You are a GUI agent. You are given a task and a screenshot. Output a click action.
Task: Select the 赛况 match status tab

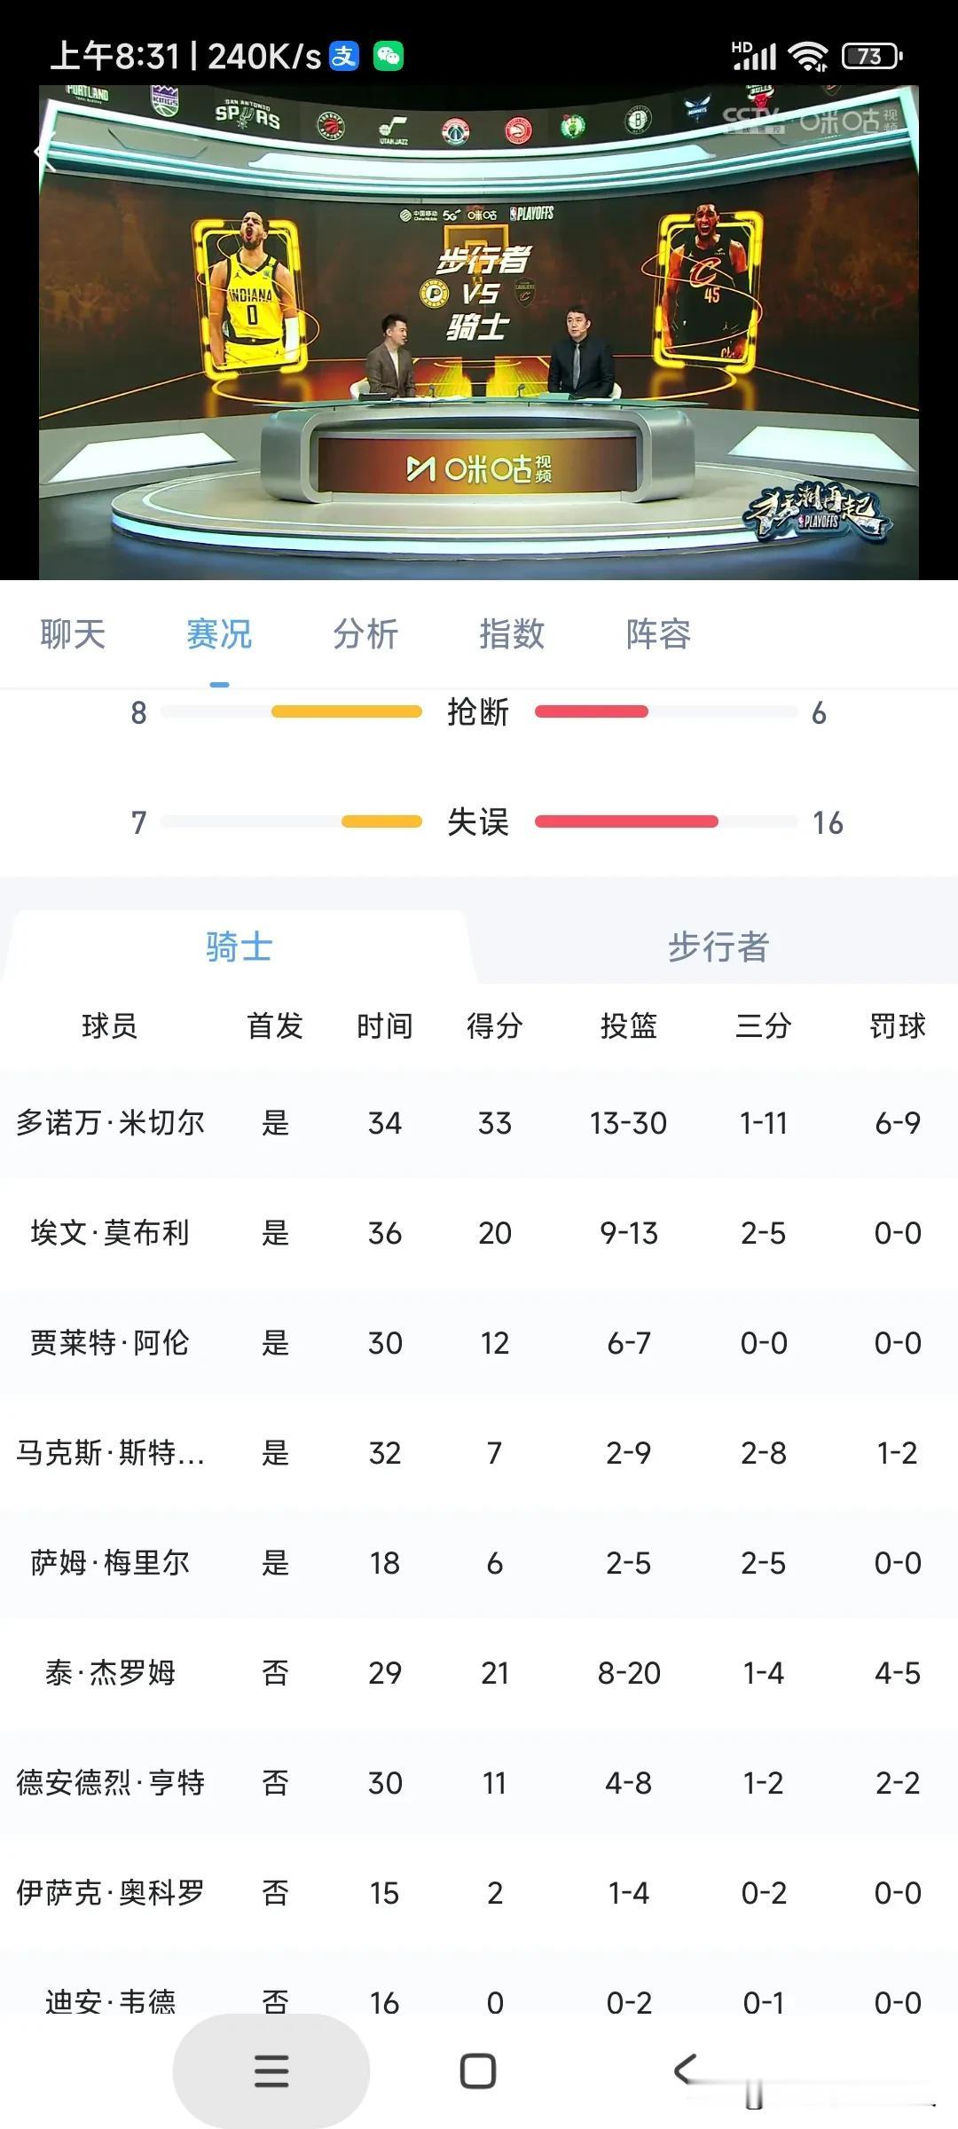[219, 634]
